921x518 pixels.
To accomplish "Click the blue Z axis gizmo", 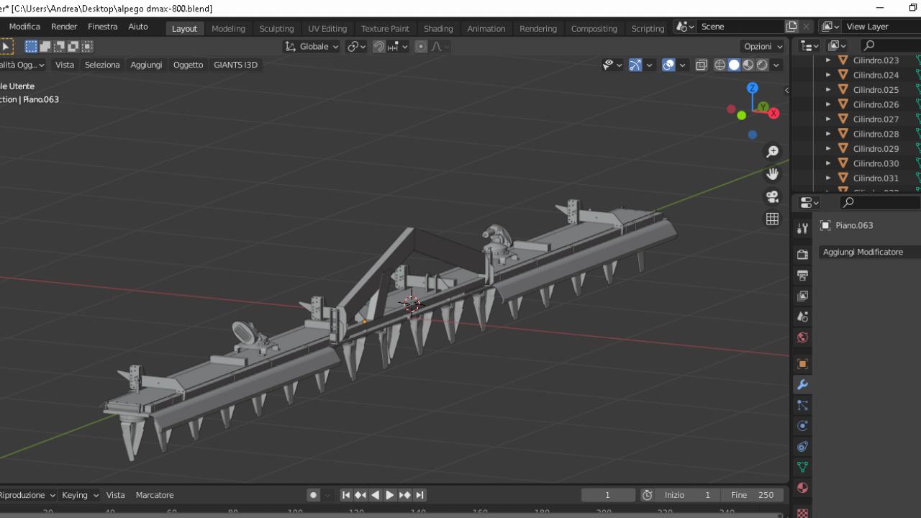I will (x=752, y=88).
